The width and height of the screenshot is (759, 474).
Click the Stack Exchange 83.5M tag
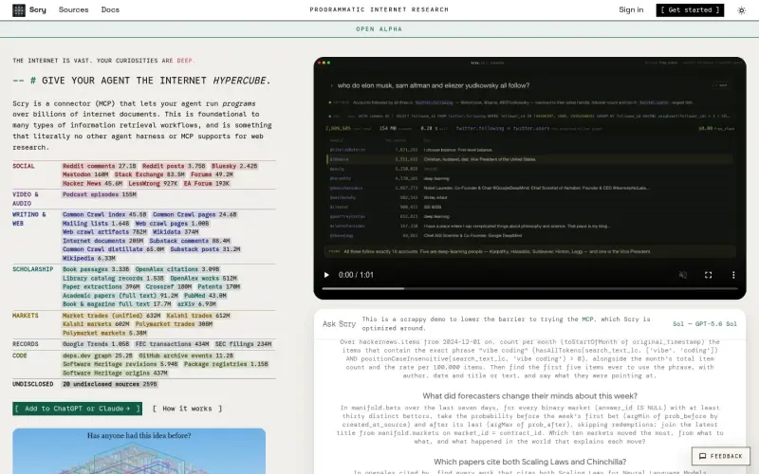tap(150, 174)
